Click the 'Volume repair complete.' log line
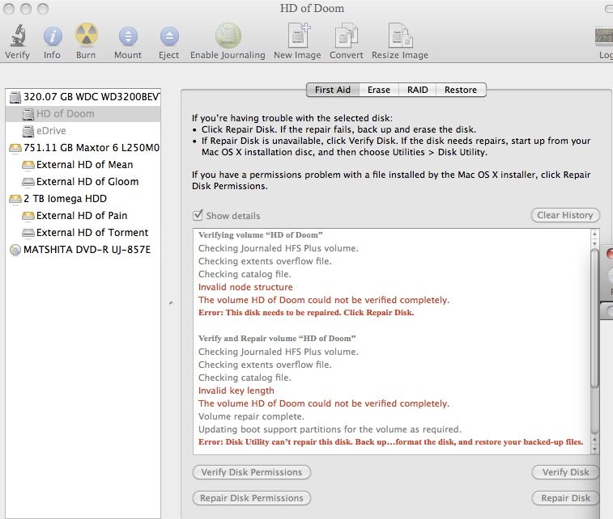Viewport: 613px width, 519px height. [x=251, y=416]
